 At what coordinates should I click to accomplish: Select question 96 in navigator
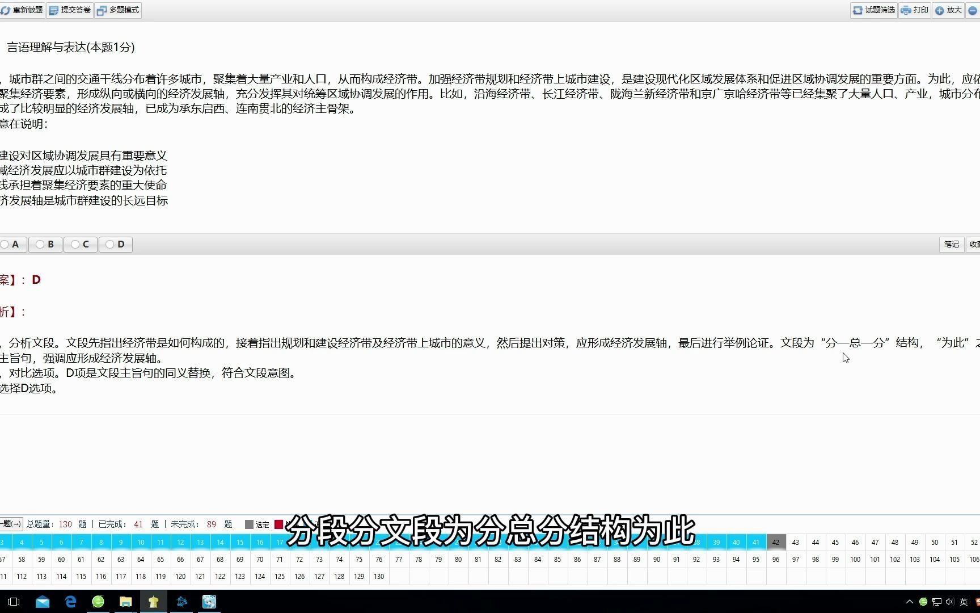[776, 559]
